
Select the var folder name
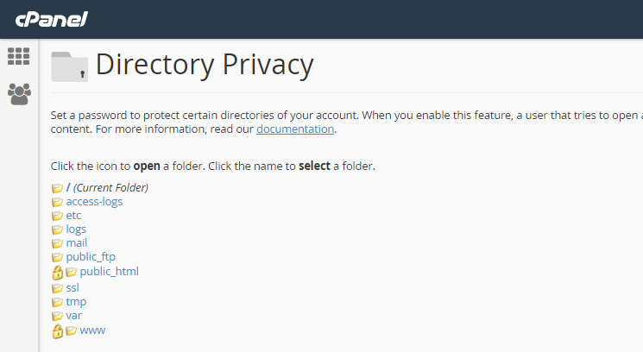point(73,316)
